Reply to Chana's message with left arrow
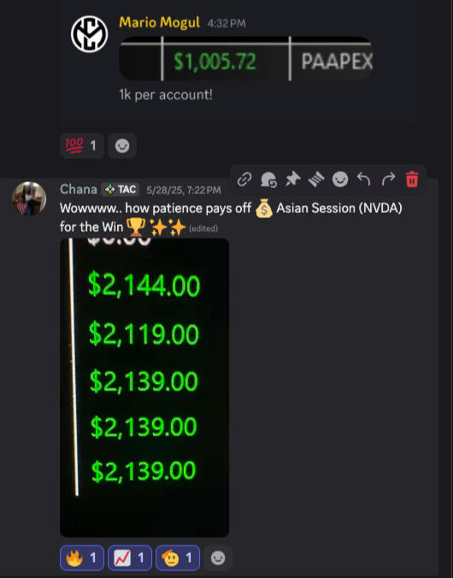 [364, 180]
